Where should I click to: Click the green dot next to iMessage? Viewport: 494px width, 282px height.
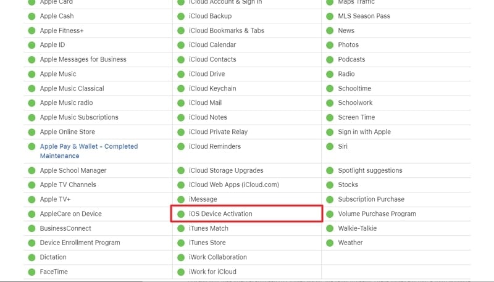tap(181, 199)
